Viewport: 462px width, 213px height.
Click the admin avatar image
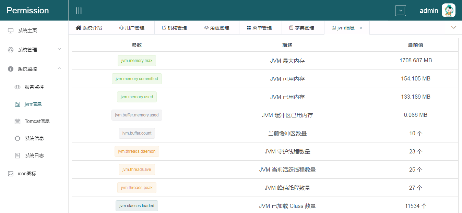[x=449, y=10]
